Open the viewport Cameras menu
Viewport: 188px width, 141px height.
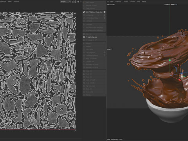coord(118,2)
